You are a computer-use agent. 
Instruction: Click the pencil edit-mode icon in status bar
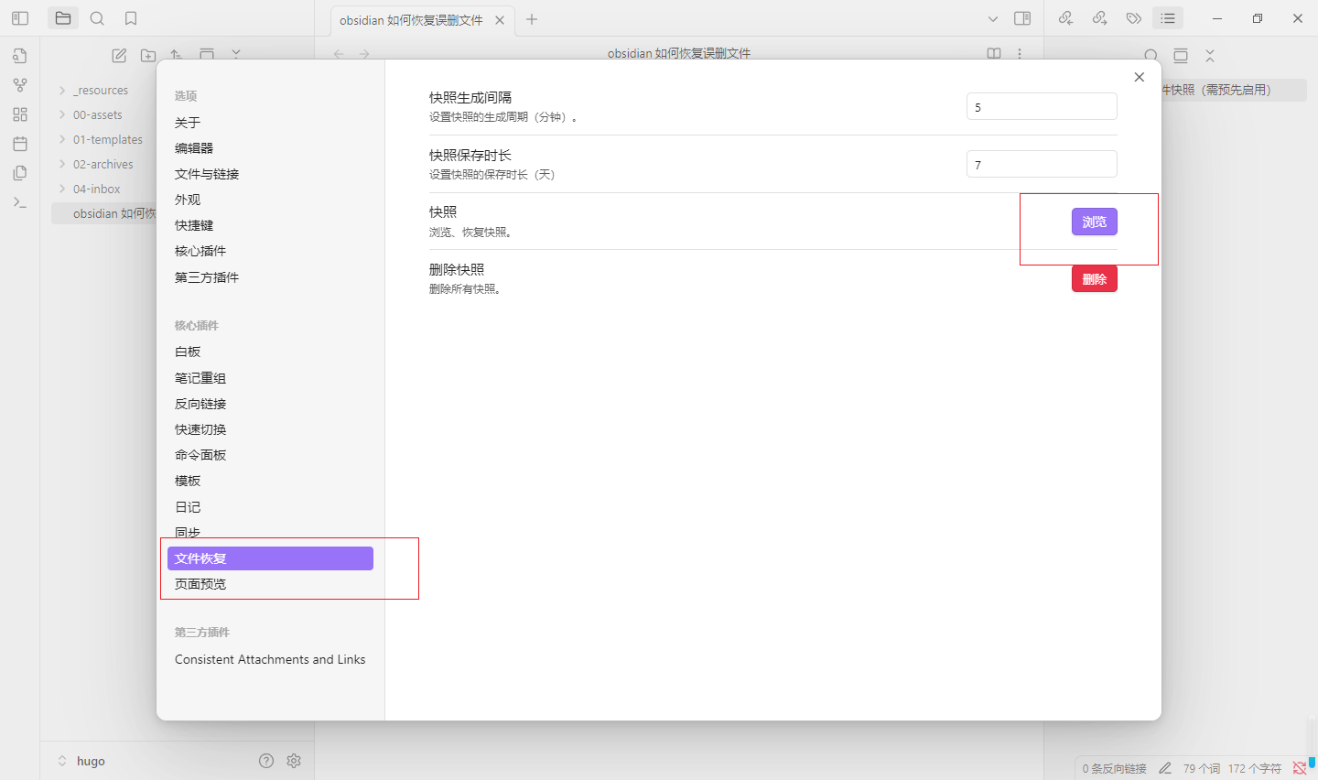coord(1165,768)
